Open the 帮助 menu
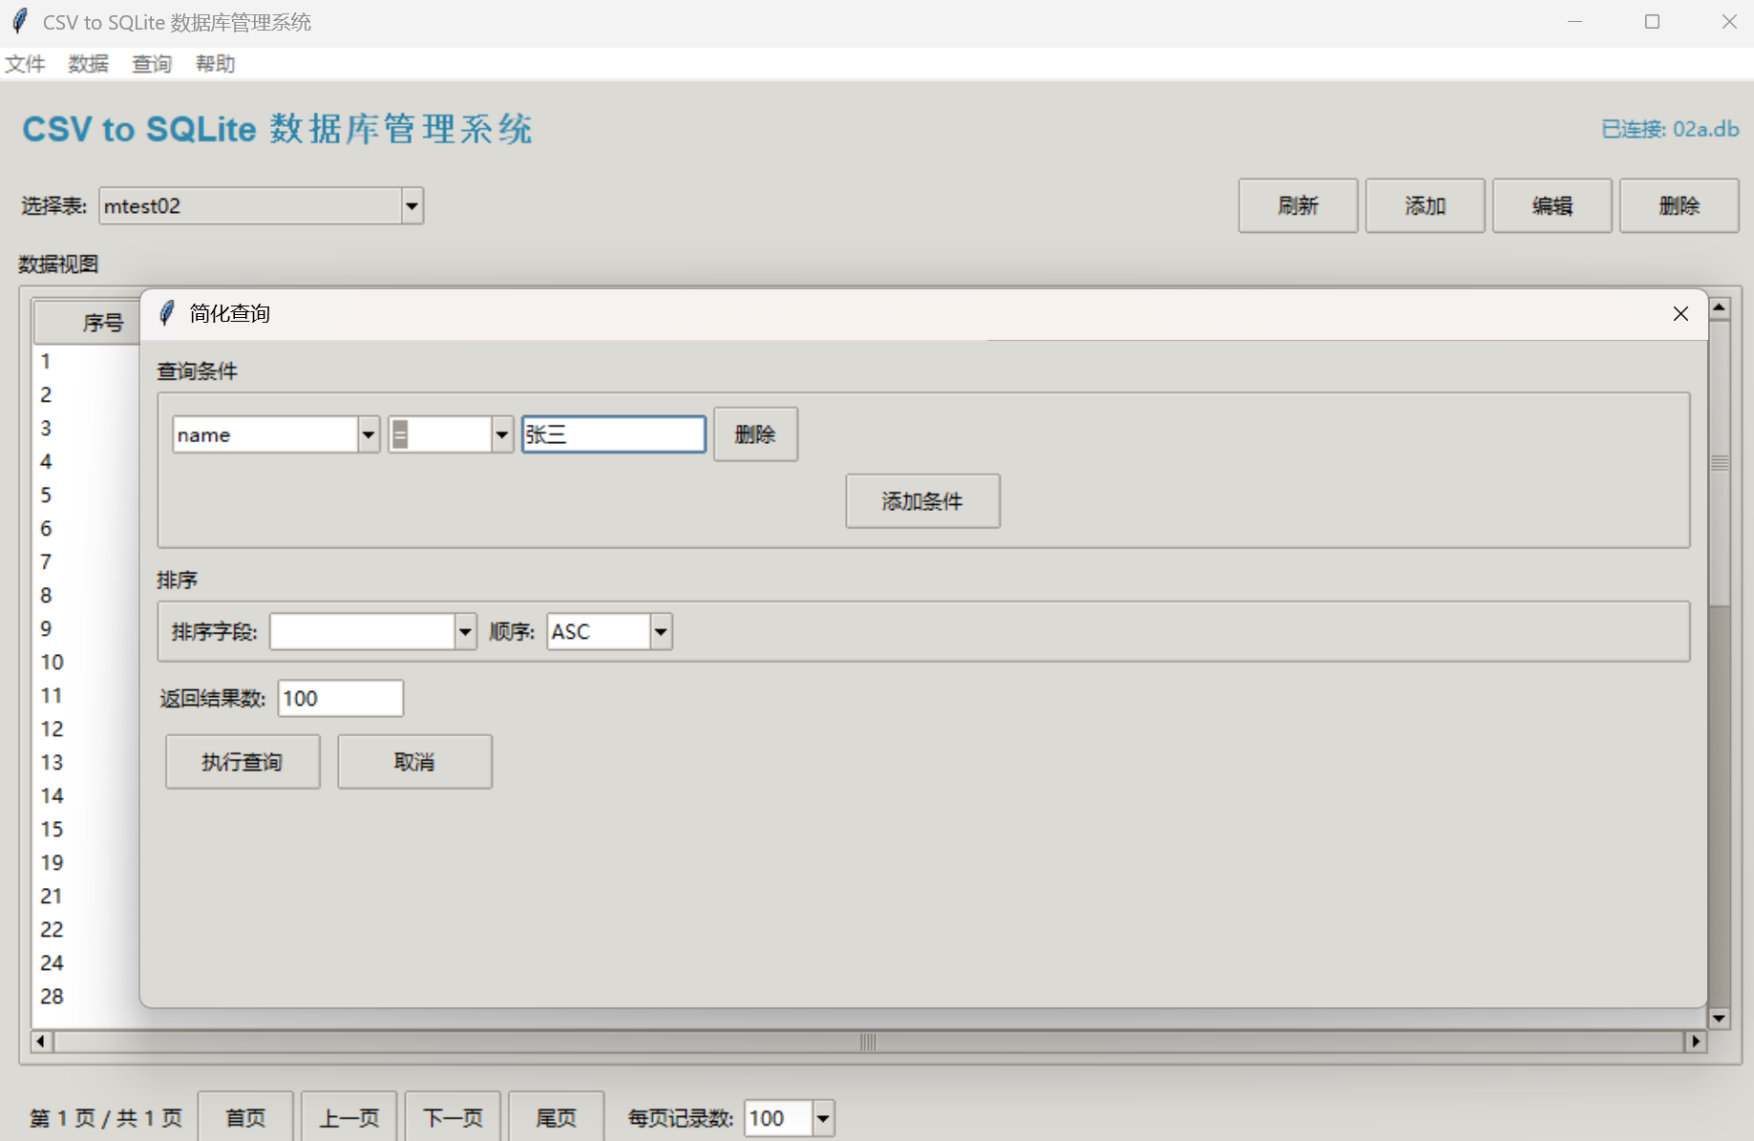The image size is (1754, 1141). pyautogui.click(x=214, y=63)
